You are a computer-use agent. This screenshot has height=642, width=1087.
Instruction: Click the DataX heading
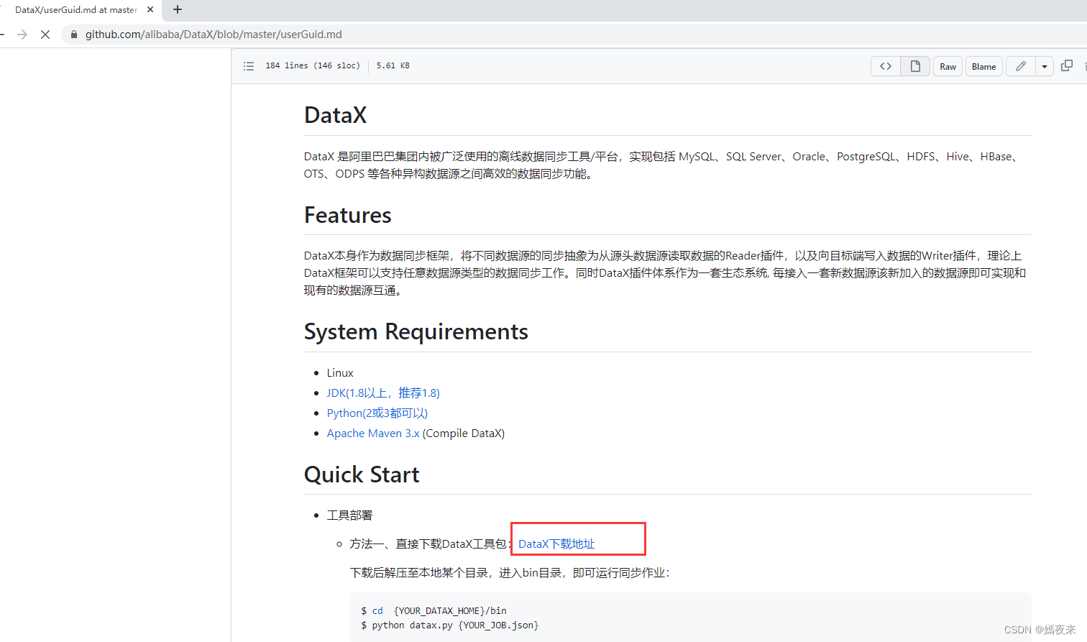(x=336, y=115)
